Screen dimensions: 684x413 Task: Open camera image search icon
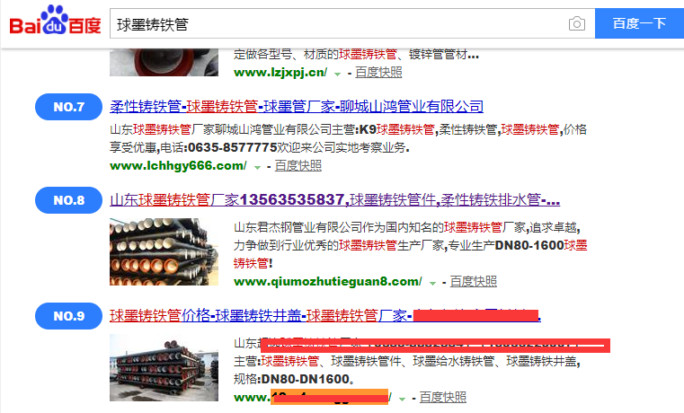pos(577,23)
